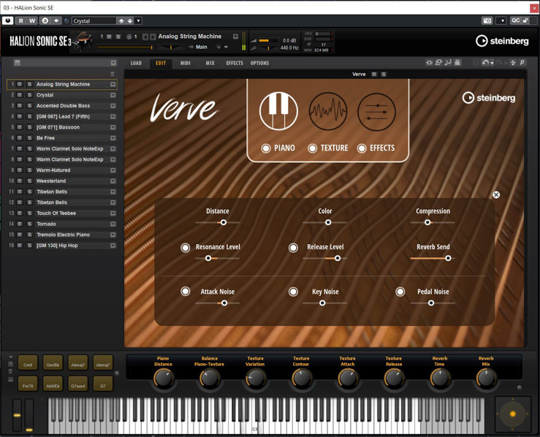Switch to the EDIT tab

pyautogui.click(x=161, y=63)
